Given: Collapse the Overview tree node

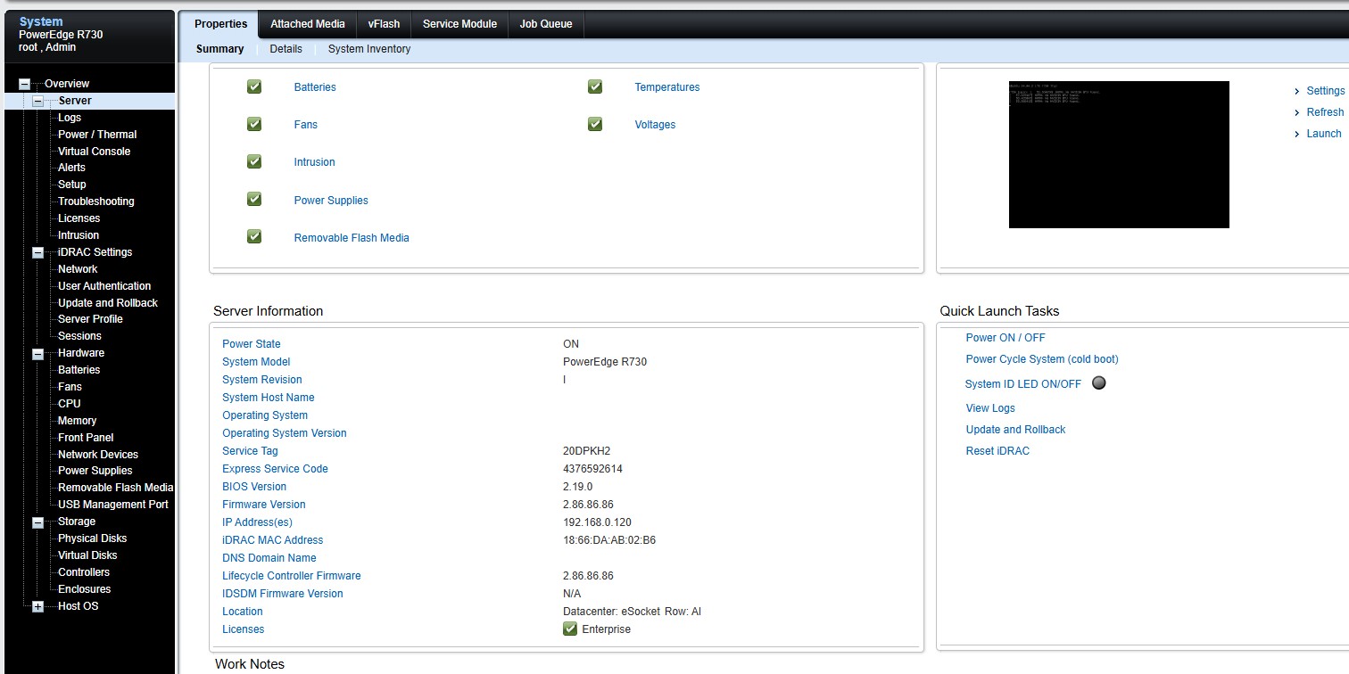Looking at the screenshot, I should pos(25,84).
